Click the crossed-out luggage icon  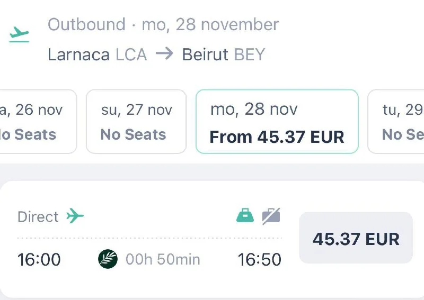(x=271, y=215)
